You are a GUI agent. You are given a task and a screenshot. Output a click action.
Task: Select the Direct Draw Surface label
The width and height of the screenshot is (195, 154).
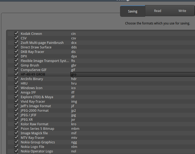point(36,47)
